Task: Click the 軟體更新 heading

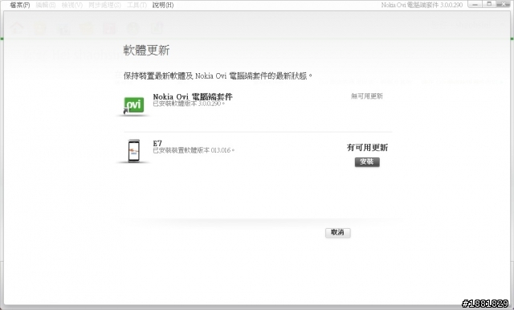Action: pyautogui.click(x=146, y=51)
